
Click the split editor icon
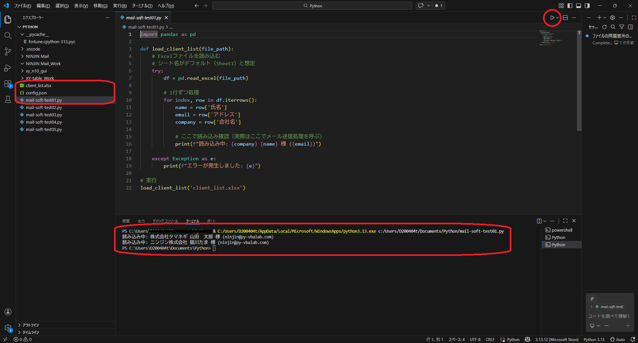tap(565, 18)
